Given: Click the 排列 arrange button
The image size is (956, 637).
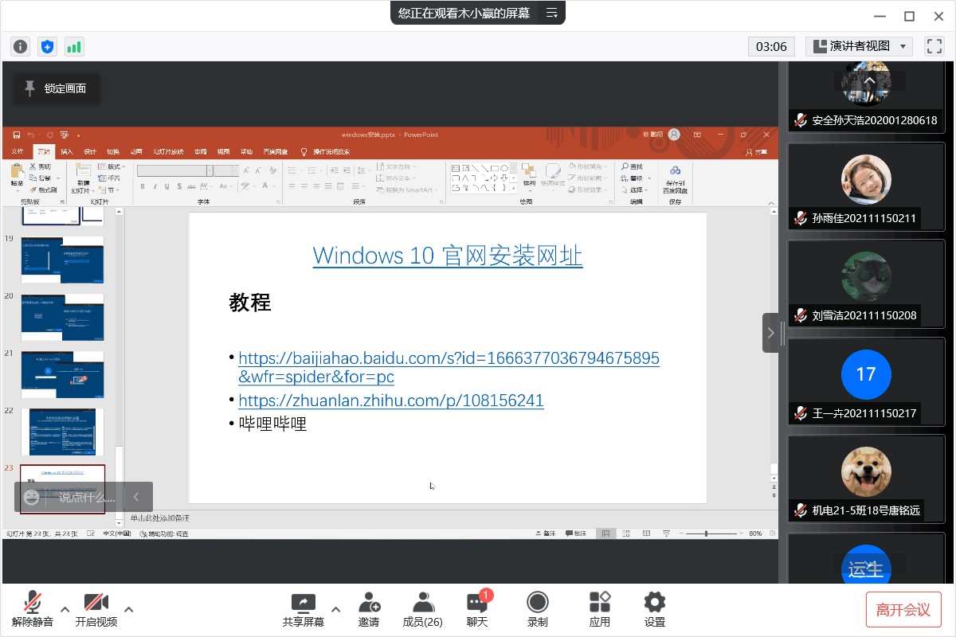Looking at the screenshot, I should (x=529, y=176).
